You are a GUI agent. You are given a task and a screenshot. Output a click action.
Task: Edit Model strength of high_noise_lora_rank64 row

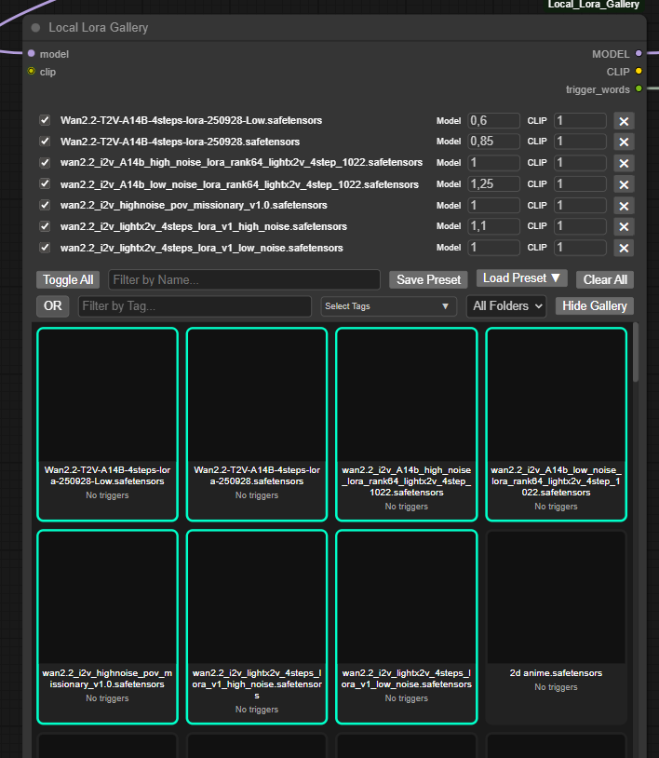click(x=493, y=162)
